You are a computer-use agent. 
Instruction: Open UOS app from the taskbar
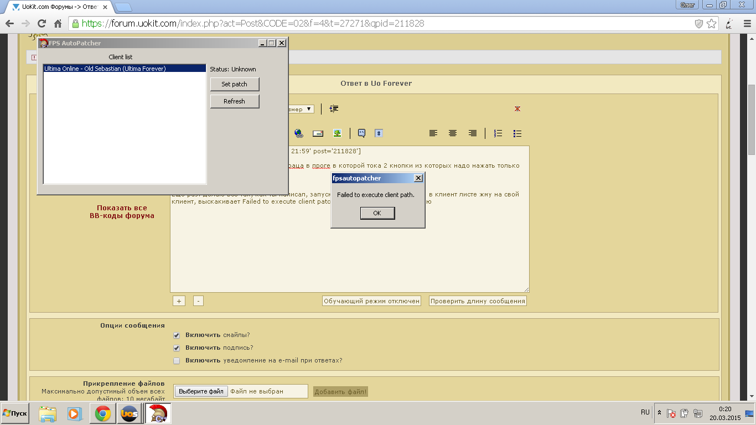pos(130,413)
